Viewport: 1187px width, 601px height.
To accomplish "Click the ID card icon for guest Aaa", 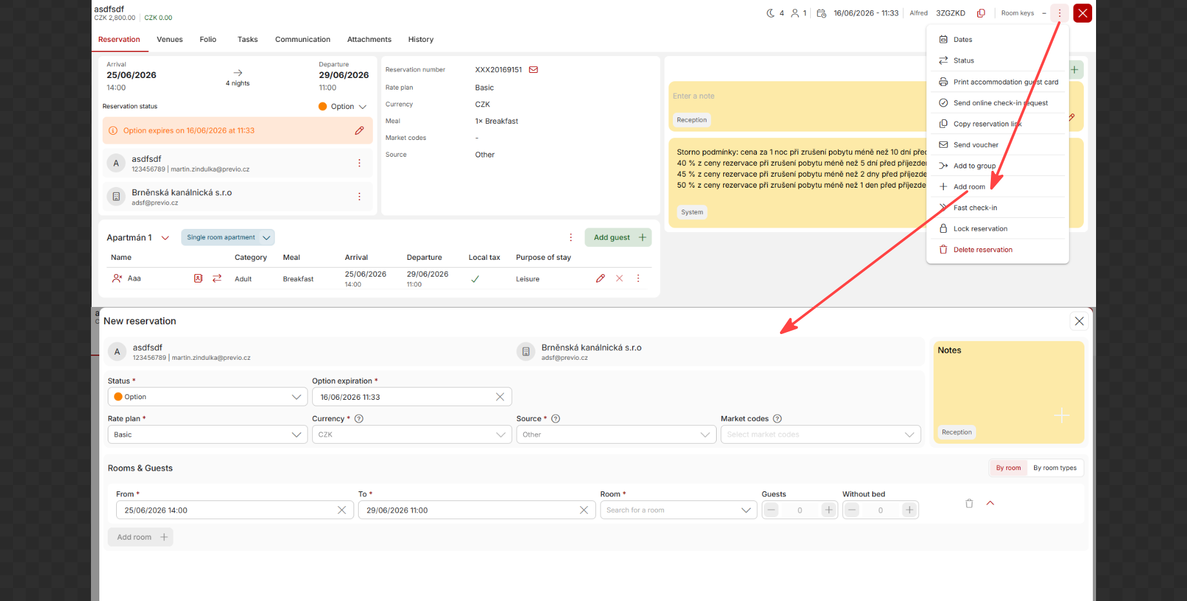I will (198, 279).
